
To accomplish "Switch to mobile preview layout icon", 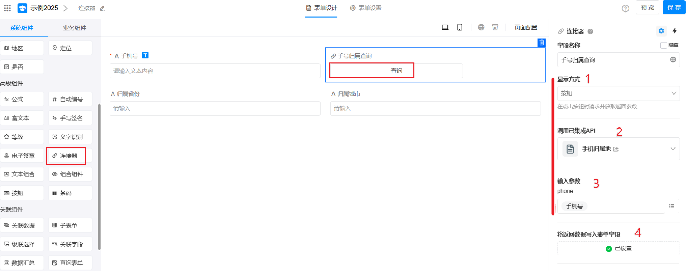I will [459, 27].
